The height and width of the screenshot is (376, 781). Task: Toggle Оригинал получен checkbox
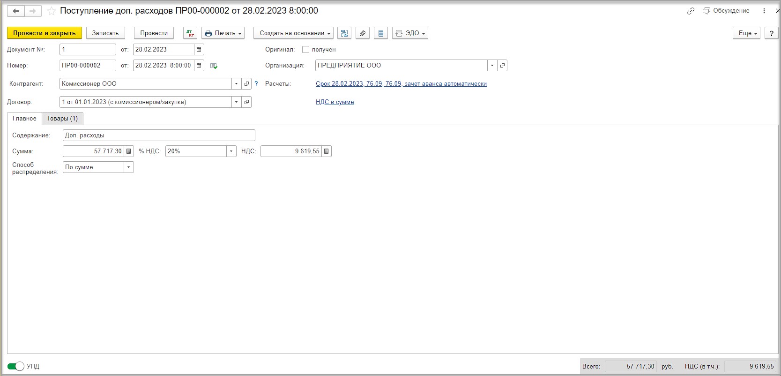(306, 49)
